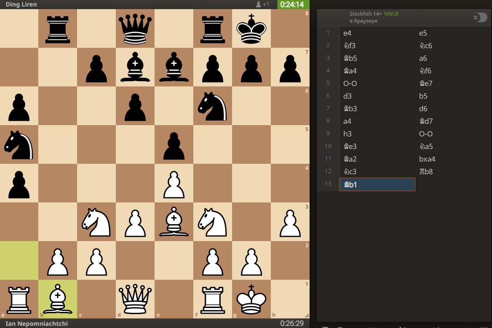Select the white bishop on e3
The image size is (492, 328).
point(174,222)
